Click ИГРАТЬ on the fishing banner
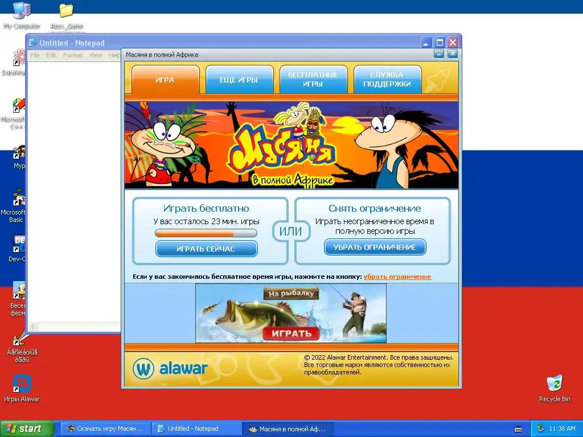 [x=291, y=333]
